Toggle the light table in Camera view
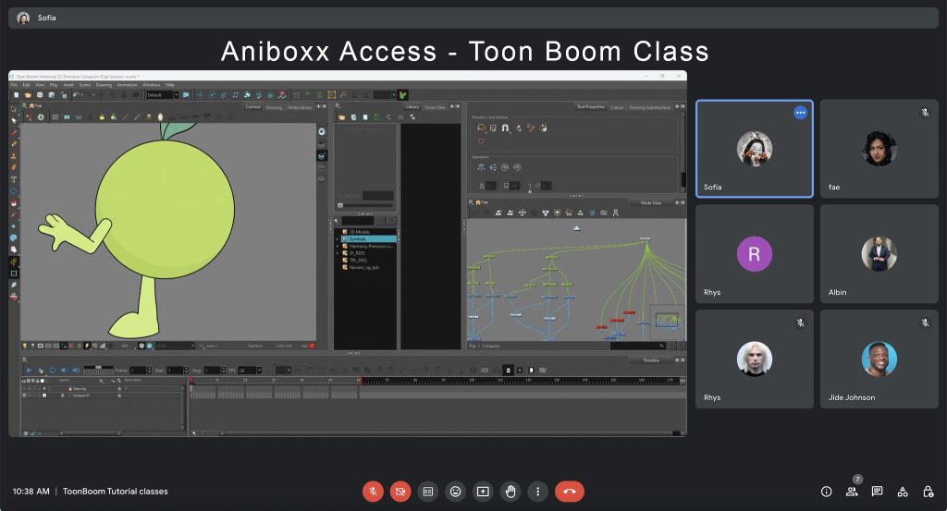Screen dimensions: 947x511 (25, 346)
